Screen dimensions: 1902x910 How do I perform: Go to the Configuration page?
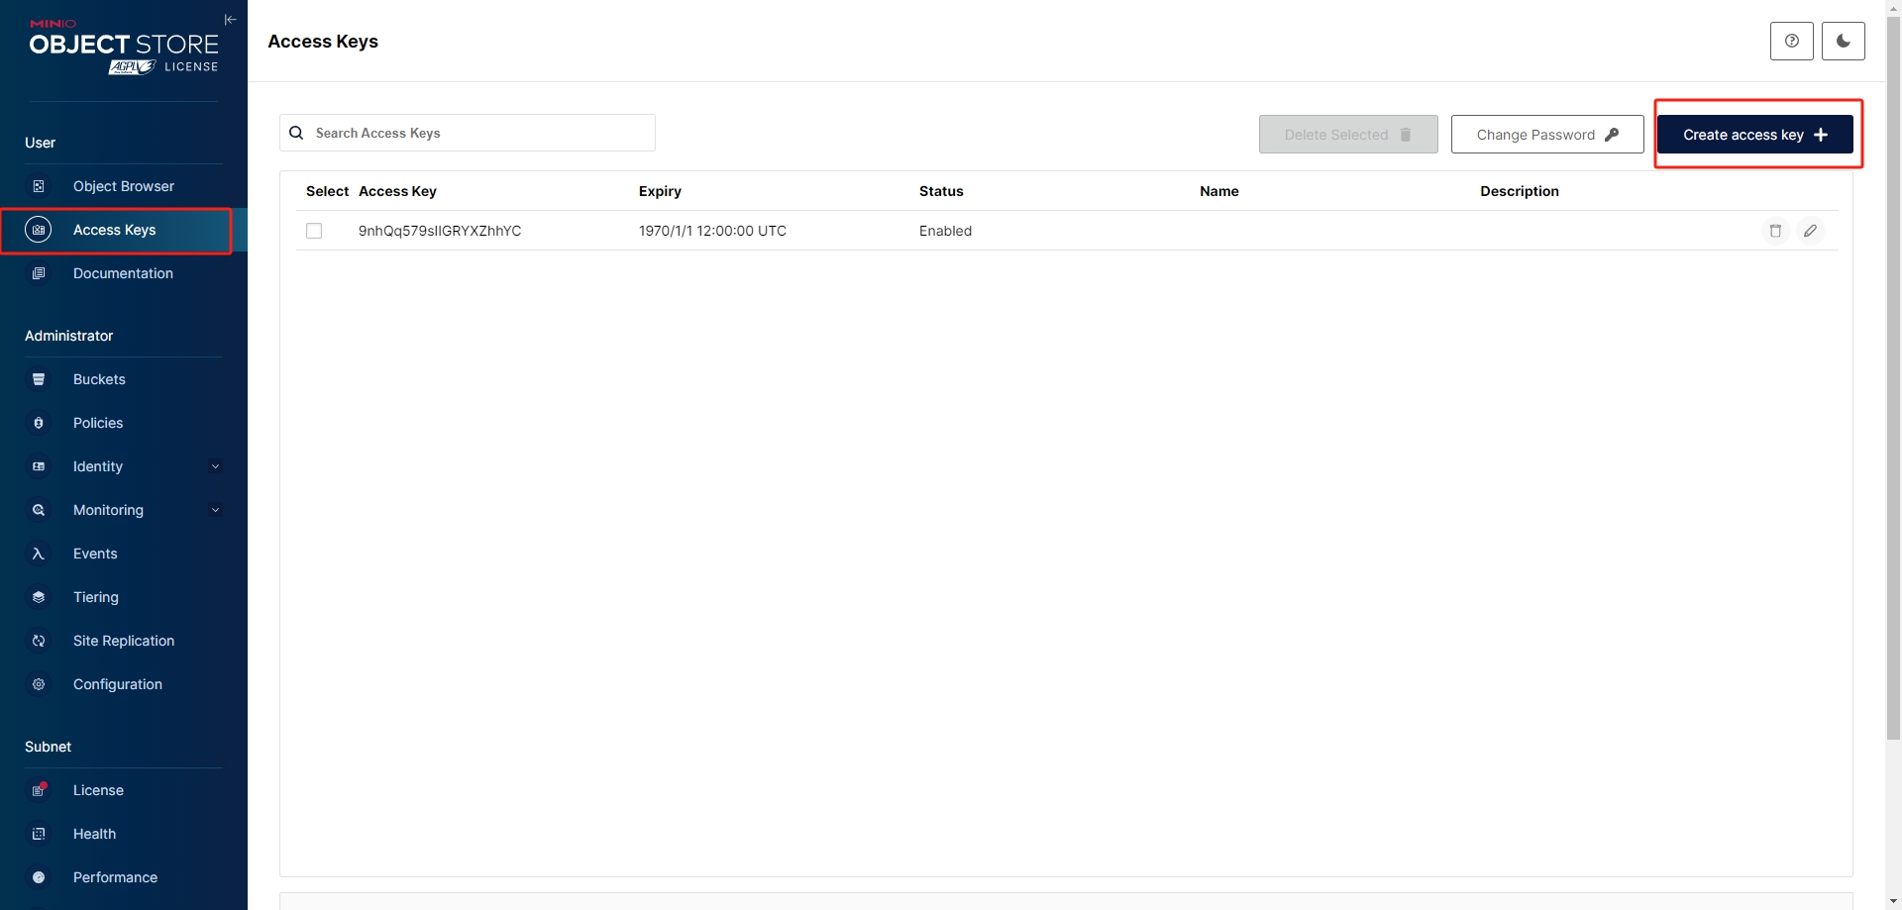(117, 684)
